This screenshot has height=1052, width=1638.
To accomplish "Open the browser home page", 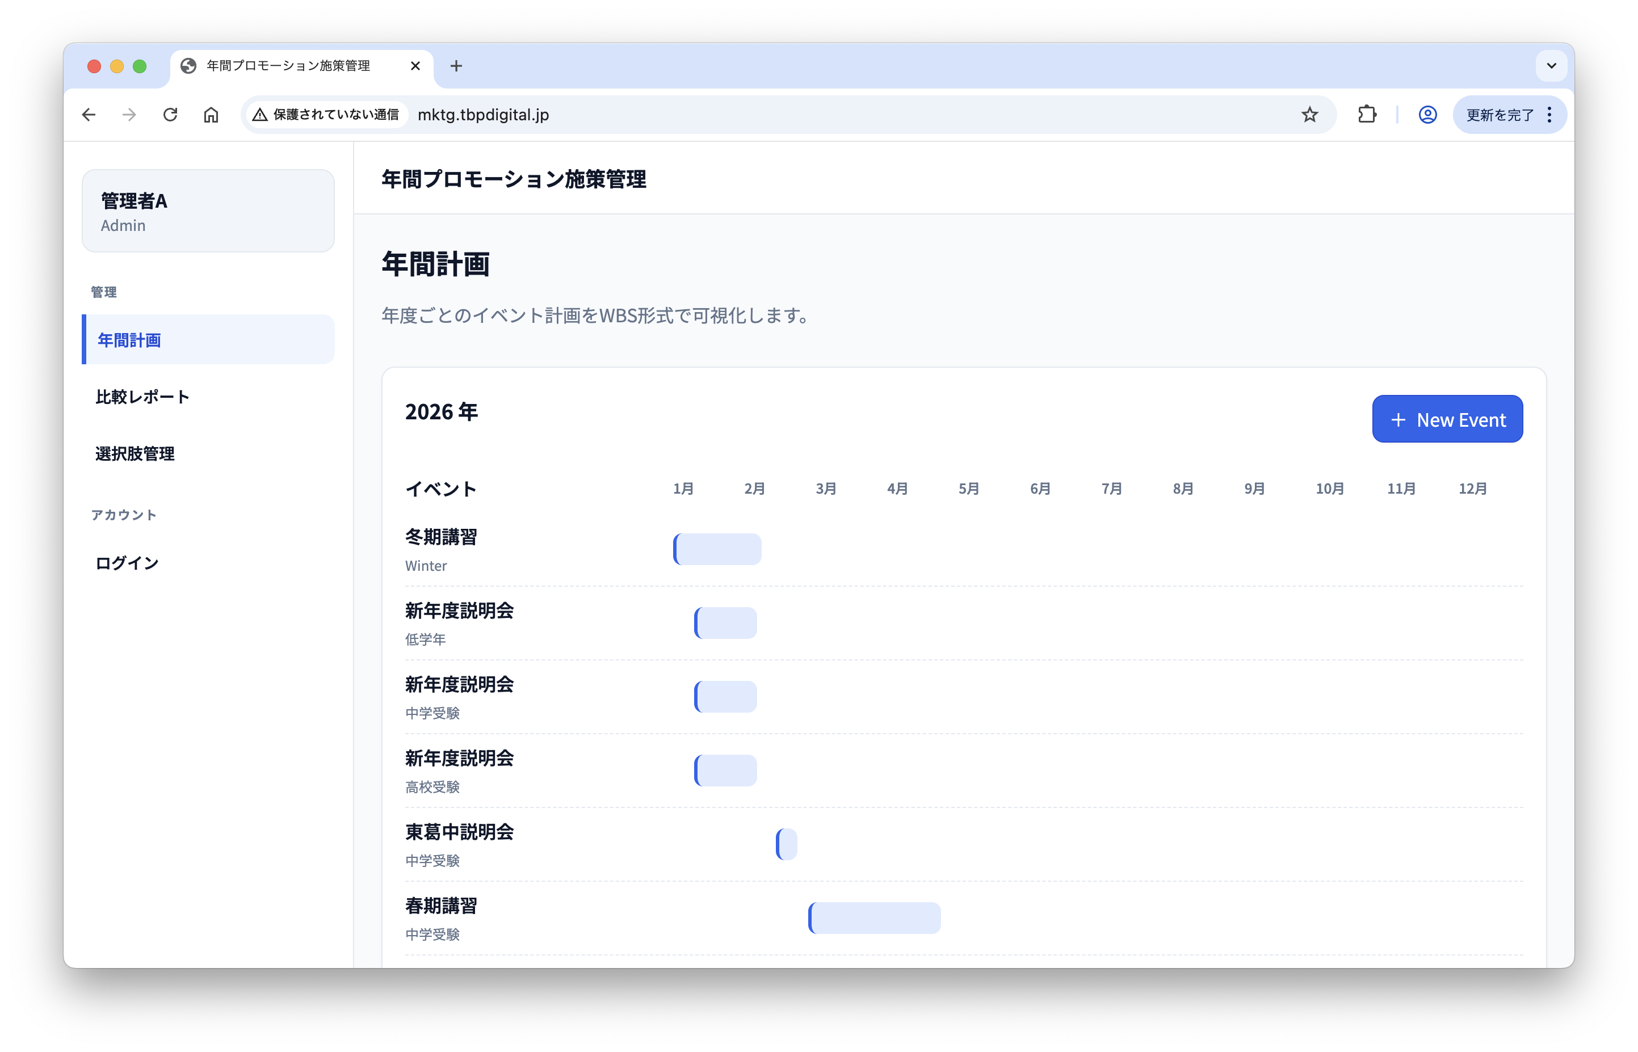I will [211, 115].
